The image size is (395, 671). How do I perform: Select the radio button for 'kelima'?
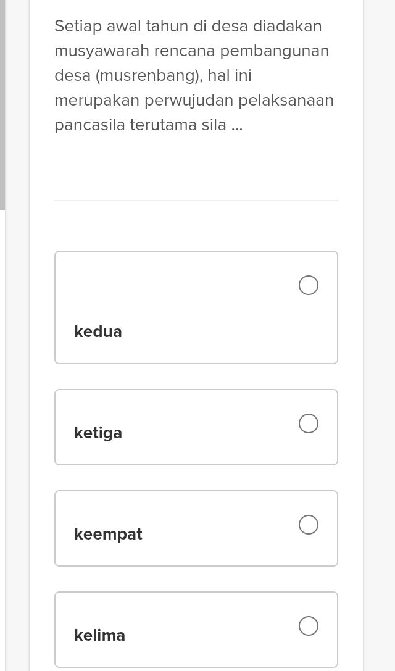tap(309, 626)
